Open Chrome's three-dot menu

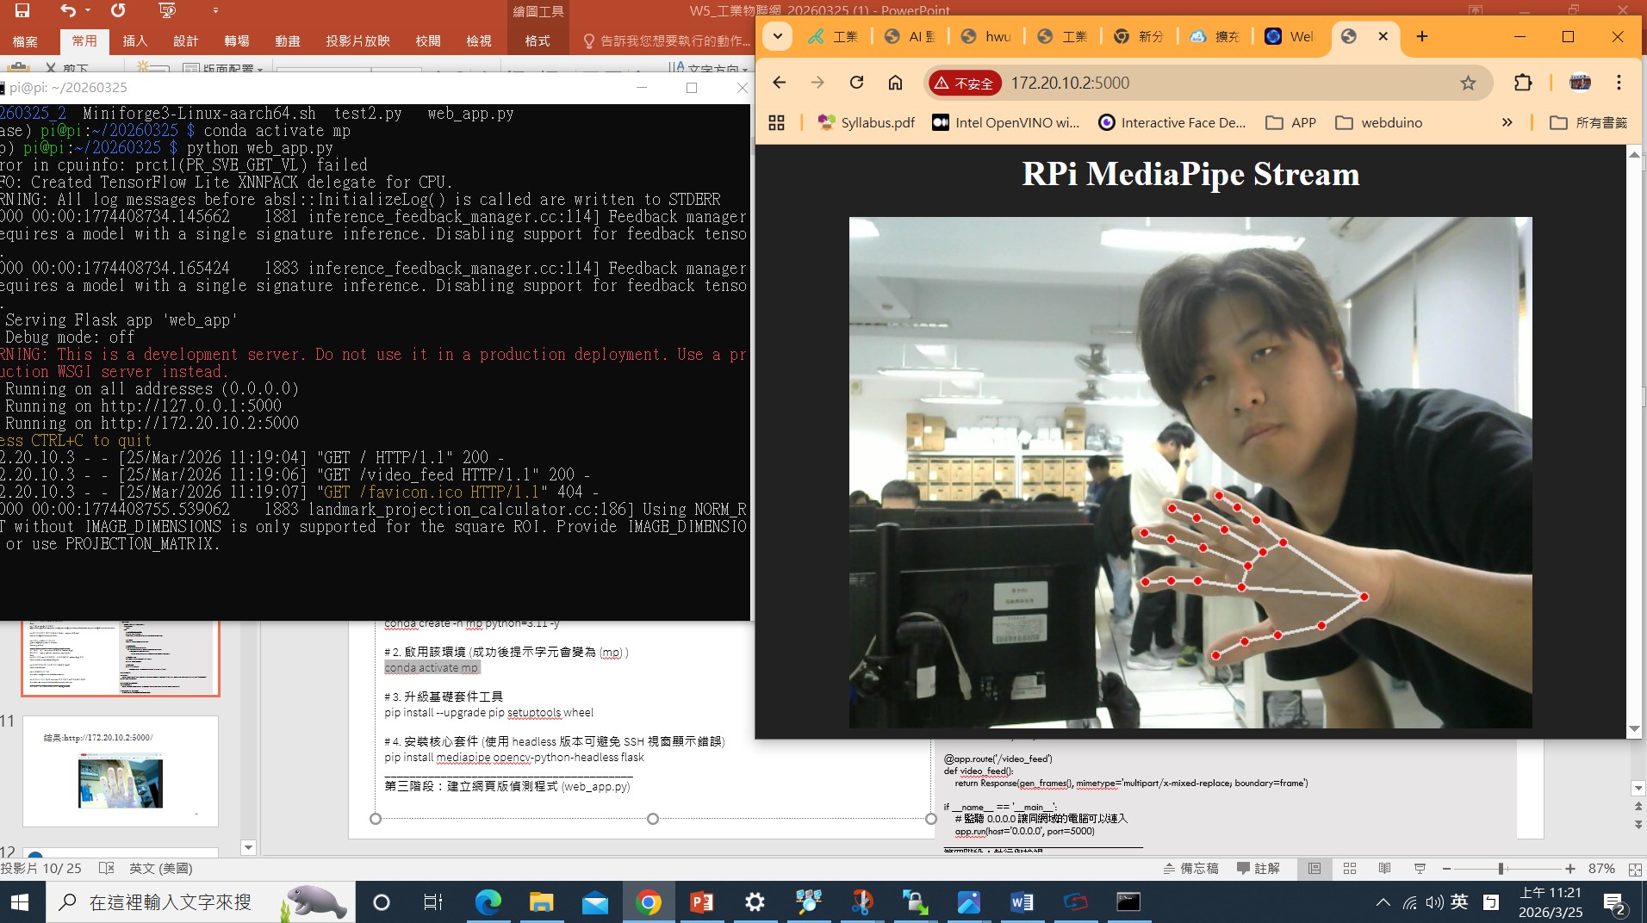(1619, 83)
